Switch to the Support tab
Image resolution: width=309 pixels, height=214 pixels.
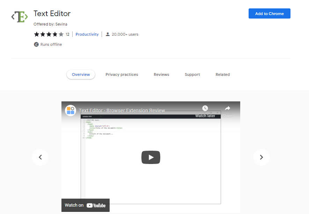[192, 74]
